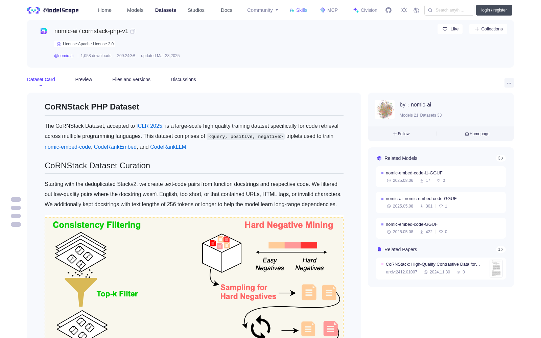This screenshot has width=541, height=338.
Task: Toggle the light/dark theme sun icon
Action: tap(404, 10)
